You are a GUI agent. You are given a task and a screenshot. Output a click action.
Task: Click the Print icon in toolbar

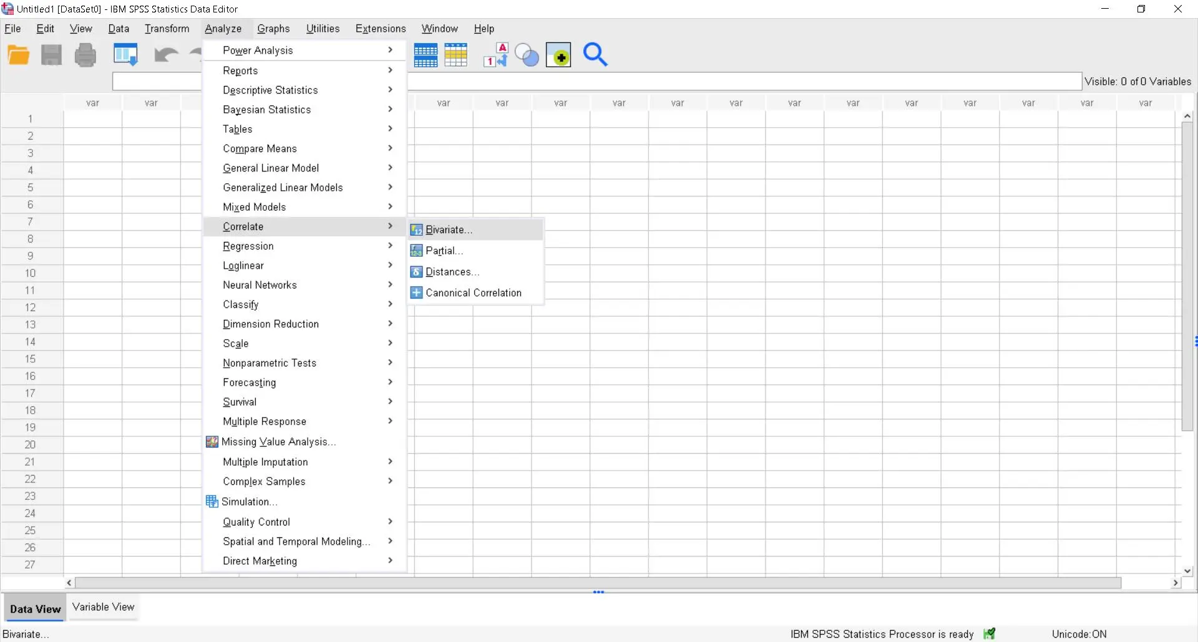85,55
